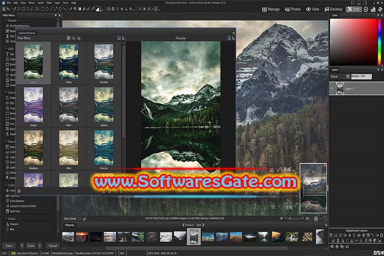Switch to Photos mode
Image resolution: width=384 pixels, height=256 pixels.
[293, 9]
